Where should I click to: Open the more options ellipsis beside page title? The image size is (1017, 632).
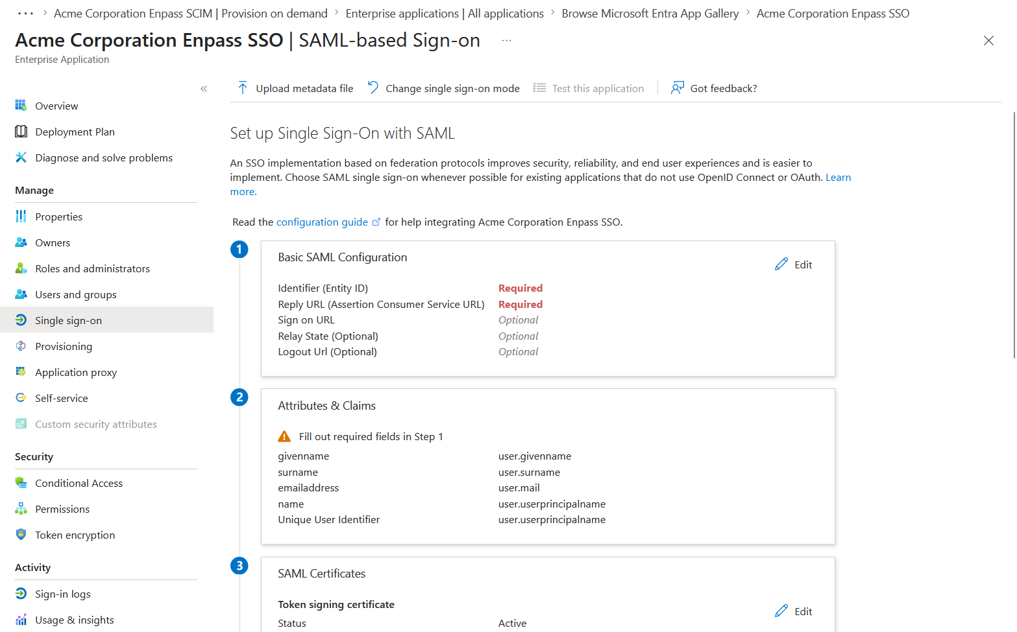coord(507,40)
